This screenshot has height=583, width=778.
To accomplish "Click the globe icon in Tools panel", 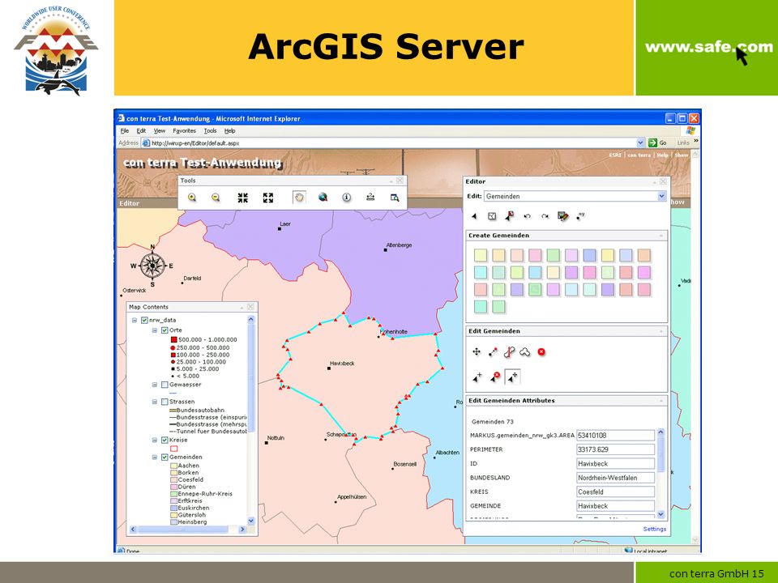I will coord(323,198).
